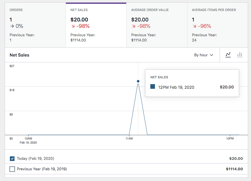
Task: Click the $9 y-axis label
Action: (11, 114)
